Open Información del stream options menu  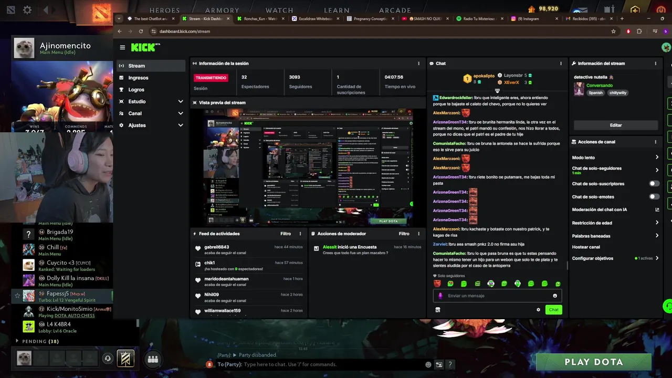coord(655,64)
